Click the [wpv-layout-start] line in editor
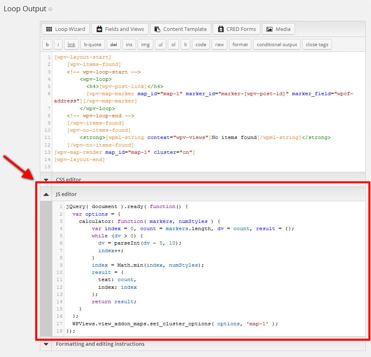 pos(83,57)
